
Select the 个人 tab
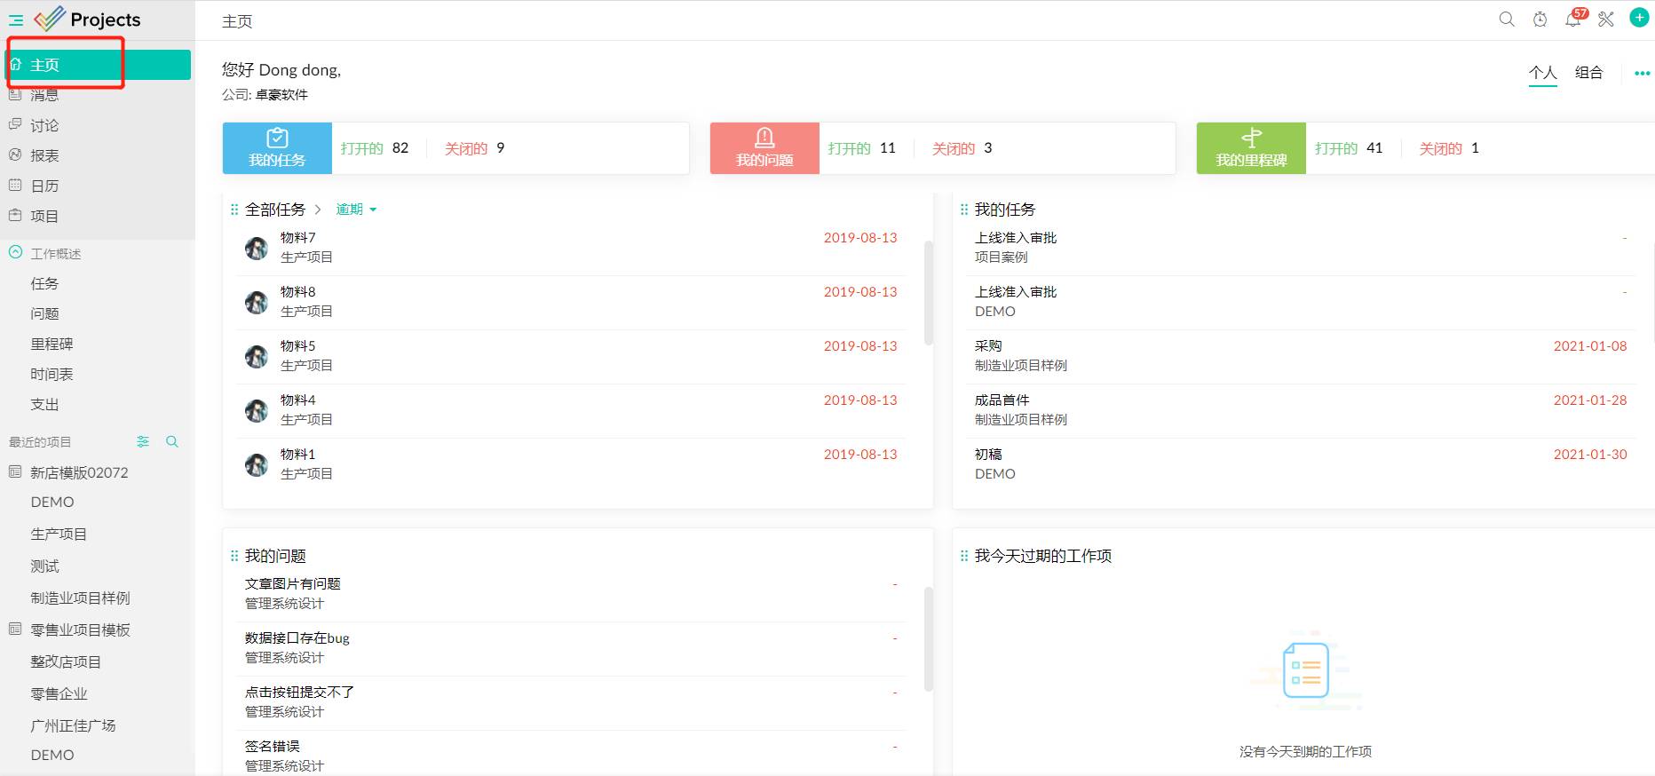click(x=1542, y=73)
